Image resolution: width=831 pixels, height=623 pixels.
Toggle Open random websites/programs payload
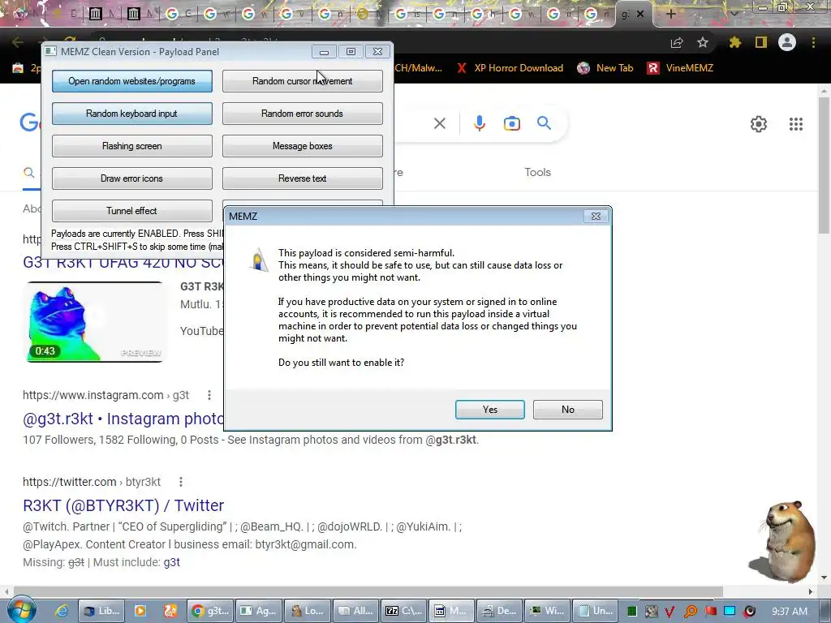pos(132,81)
